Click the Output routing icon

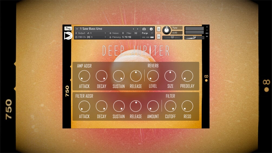pos(76,33)
